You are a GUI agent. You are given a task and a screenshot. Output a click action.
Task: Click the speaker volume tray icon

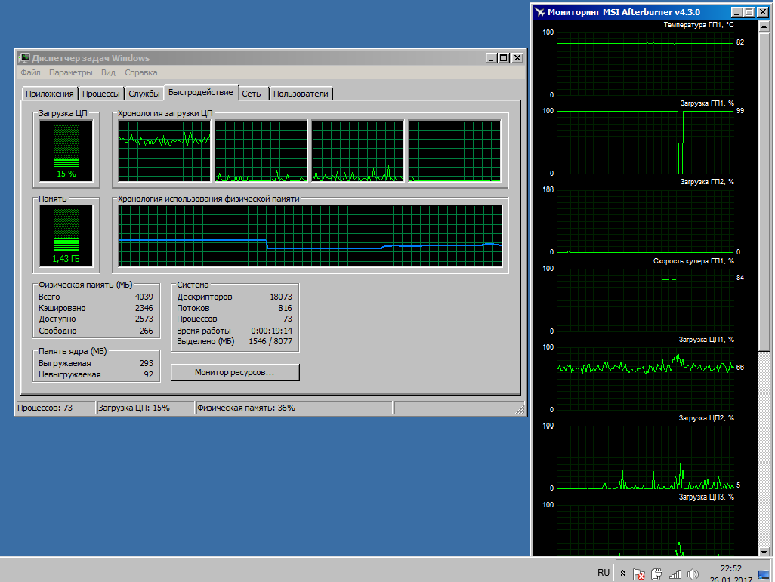click(x=692, y=574)
